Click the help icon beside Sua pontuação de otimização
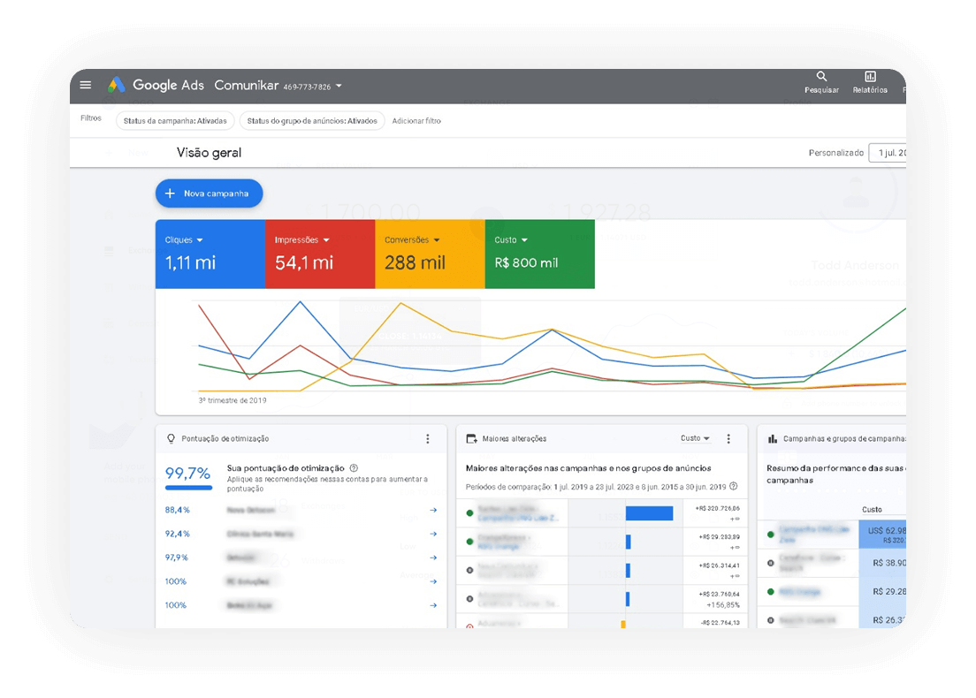Viewport: 976px width, 698px height. tap(354, 468)
